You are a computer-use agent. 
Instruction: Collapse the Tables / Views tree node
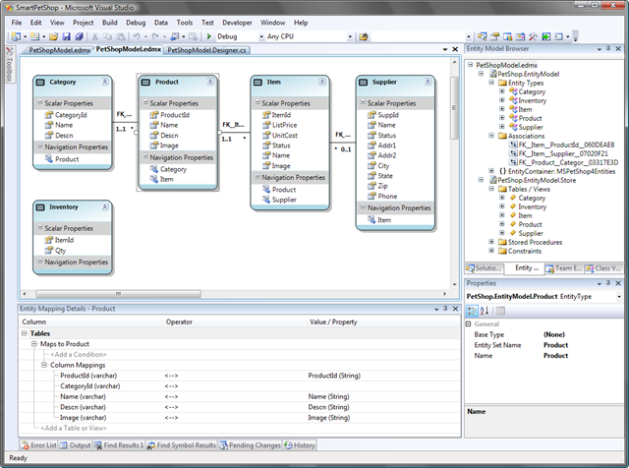coord(491,189)
